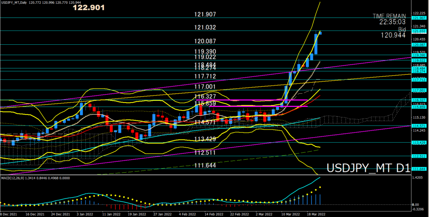
Task: Select the 16 Dec 2021 date label
Action: (x=34, y=214)
